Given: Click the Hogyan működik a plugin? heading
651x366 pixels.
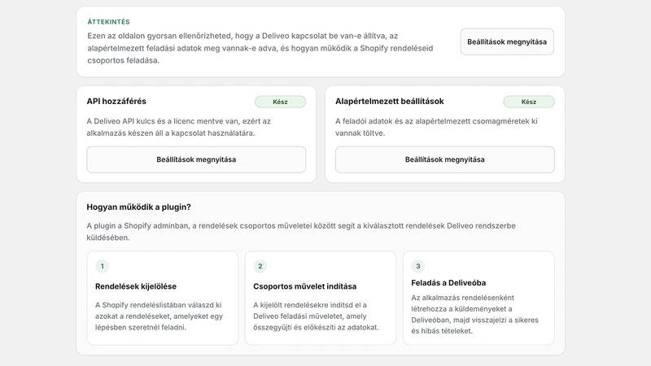Looking at the screenshot, I should [138, 207].
